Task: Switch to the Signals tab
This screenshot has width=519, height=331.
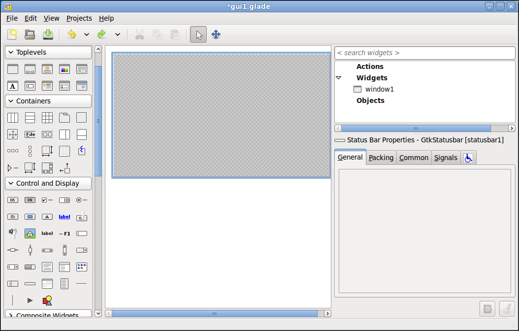Action: [446, 158]
